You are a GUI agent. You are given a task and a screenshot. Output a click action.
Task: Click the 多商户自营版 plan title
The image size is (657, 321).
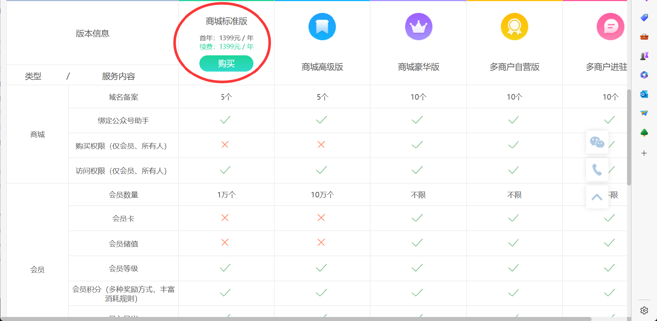coord(514,67)
